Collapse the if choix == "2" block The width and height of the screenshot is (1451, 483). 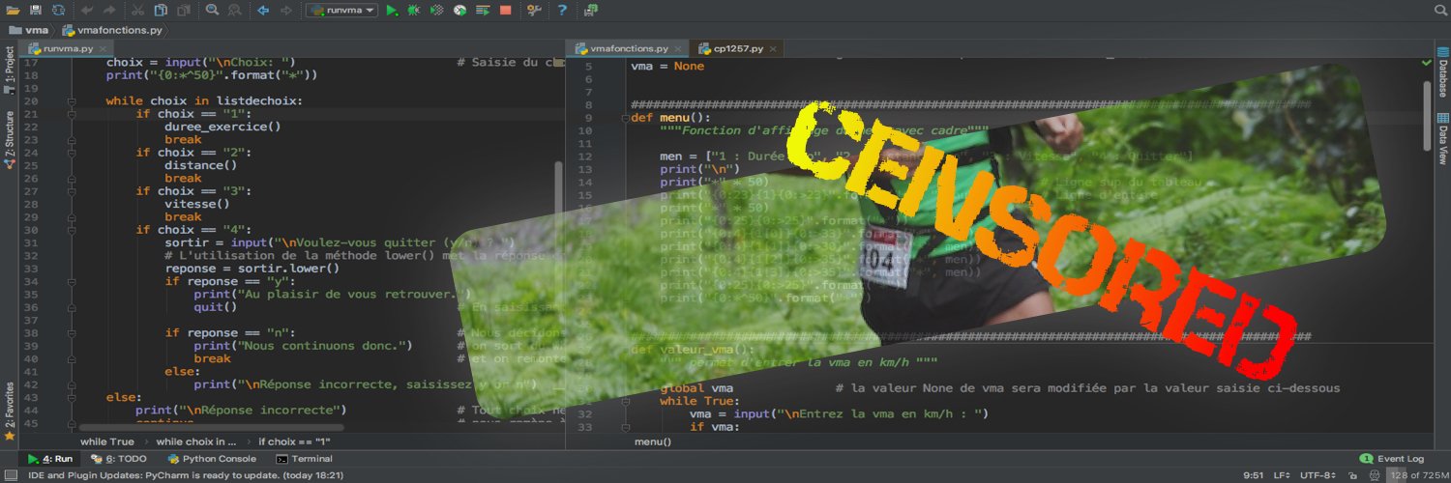[72, 152]
